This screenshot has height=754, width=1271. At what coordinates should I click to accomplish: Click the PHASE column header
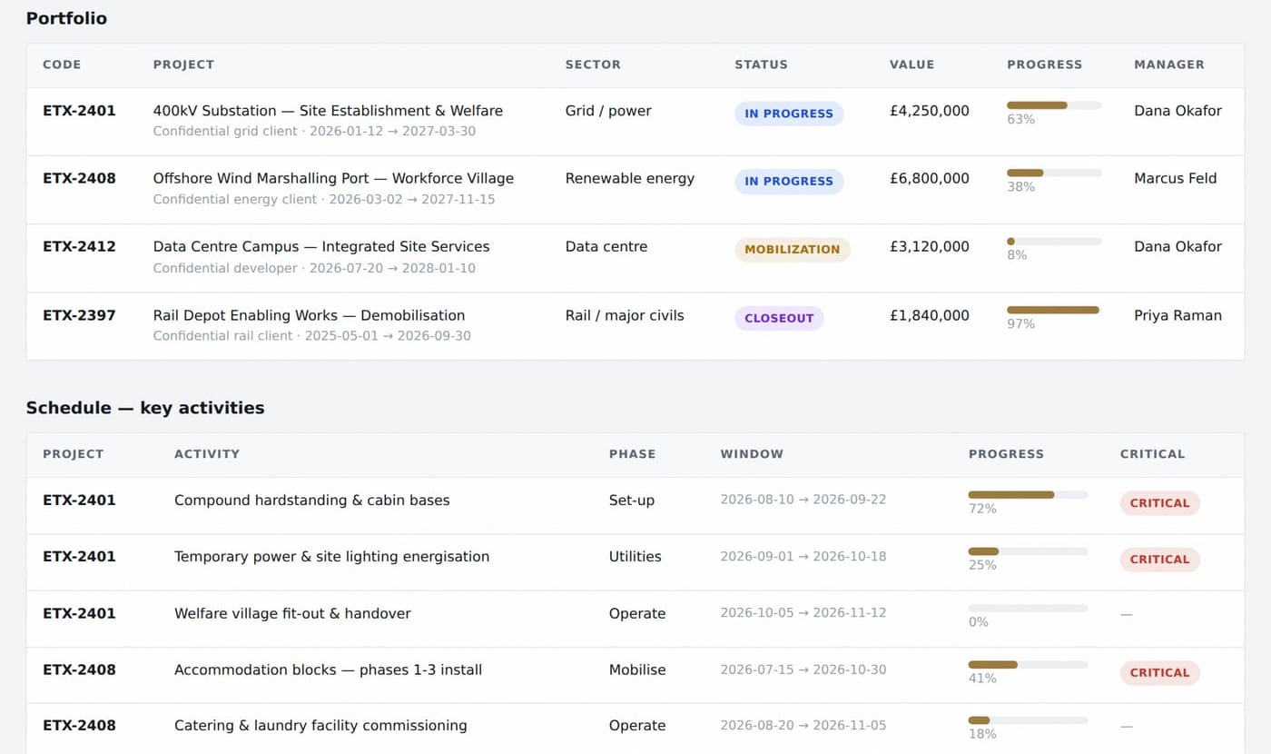coord(632,453)
